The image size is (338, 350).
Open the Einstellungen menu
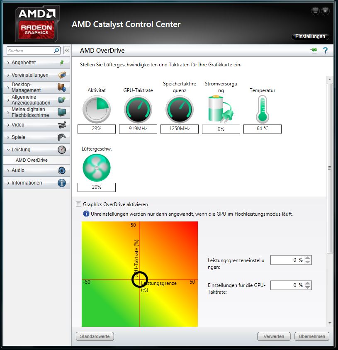point(310,36)
